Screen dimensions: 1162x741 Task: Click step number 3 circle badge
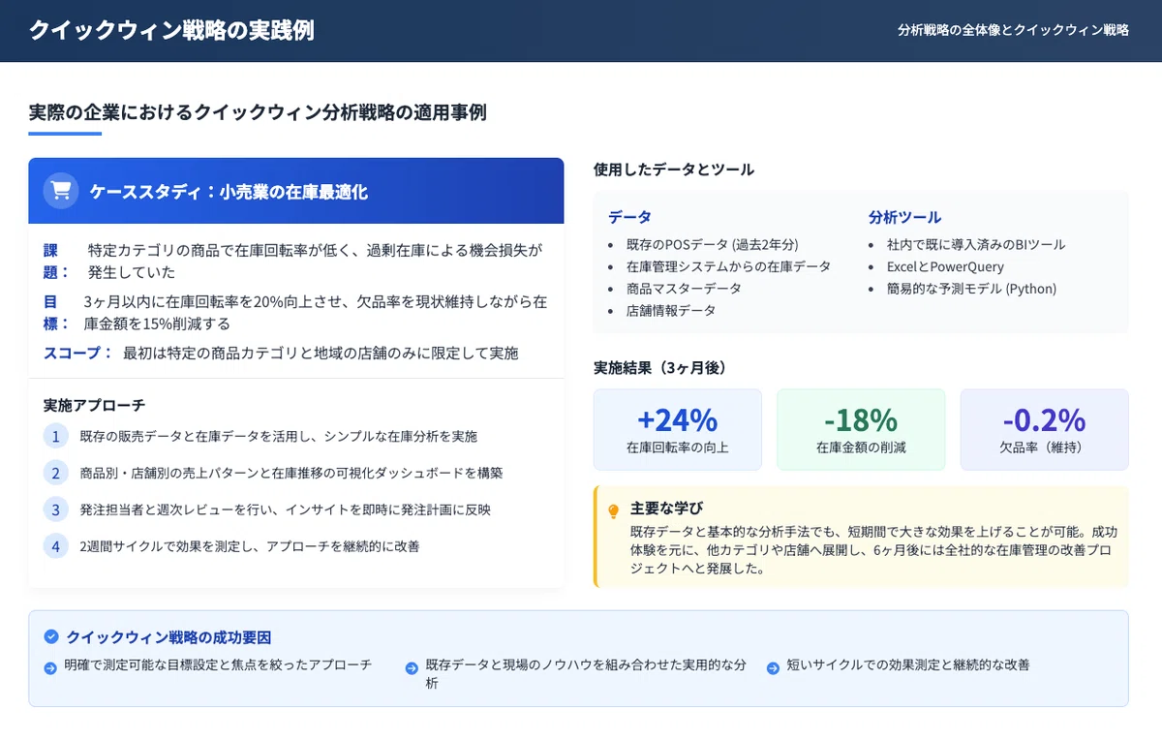[56, 509]
